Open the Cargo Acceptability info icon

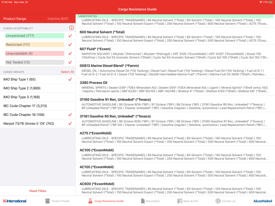coord(71,28)
